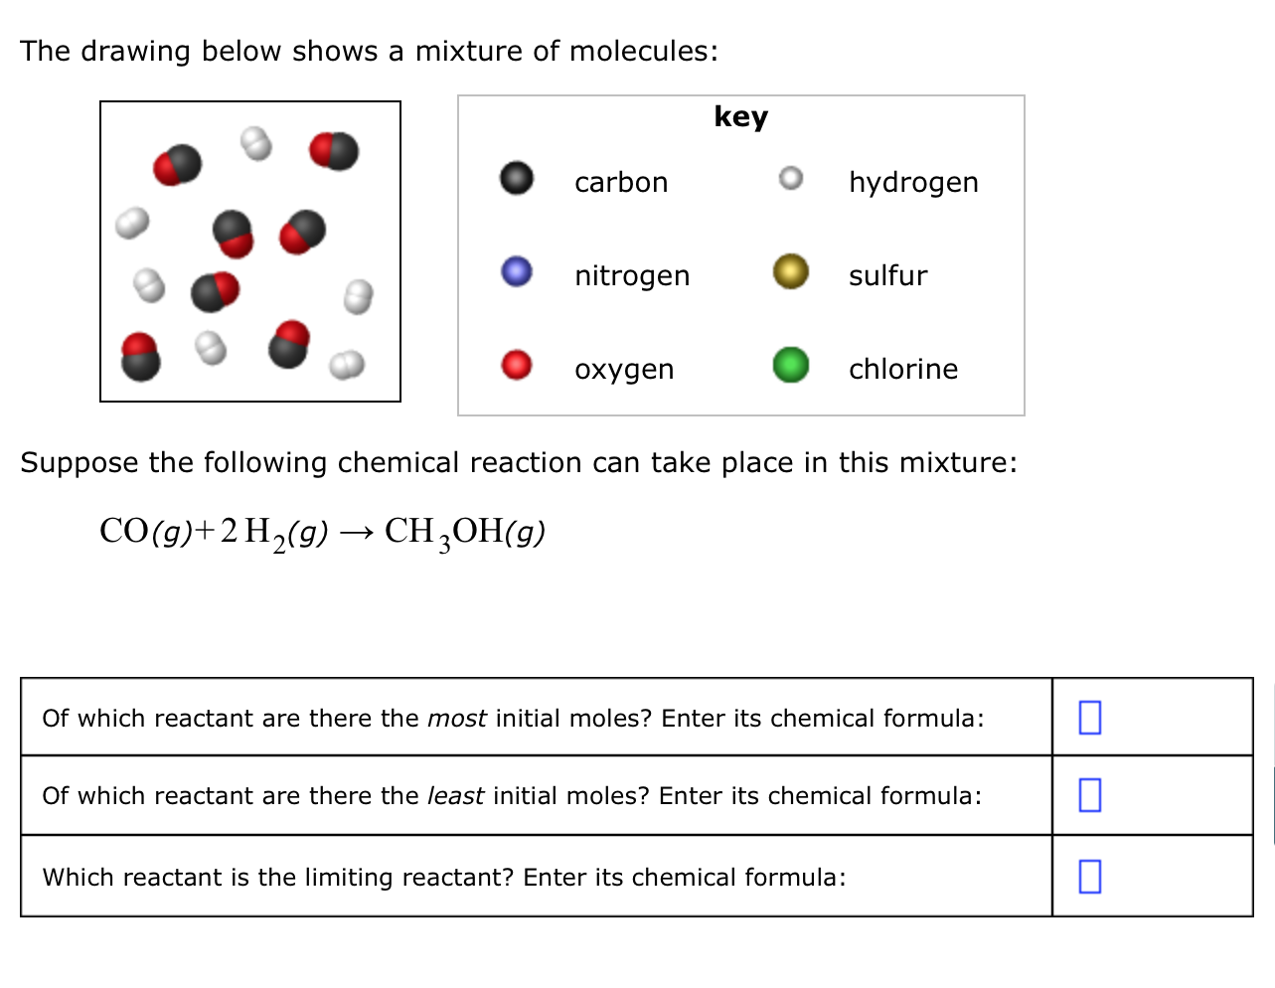Select the sulfur atom symbol in the key

[x=789, y=270]
